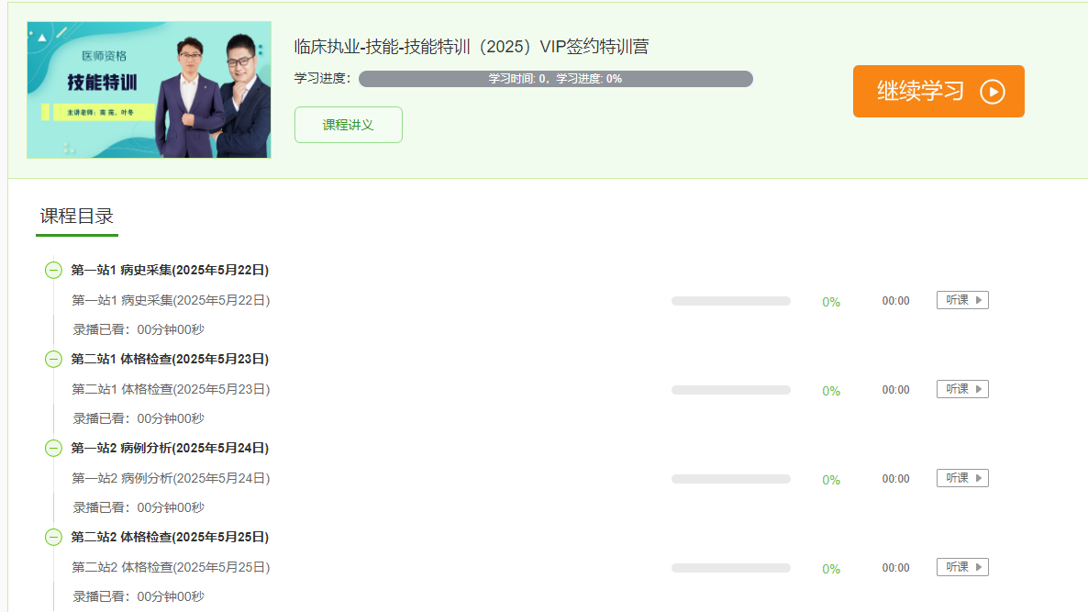The width and height of the screenshot is (1088, 612).
Task: Click play arrow for 病史采集 lesson
Action: [x=979, y=300]
